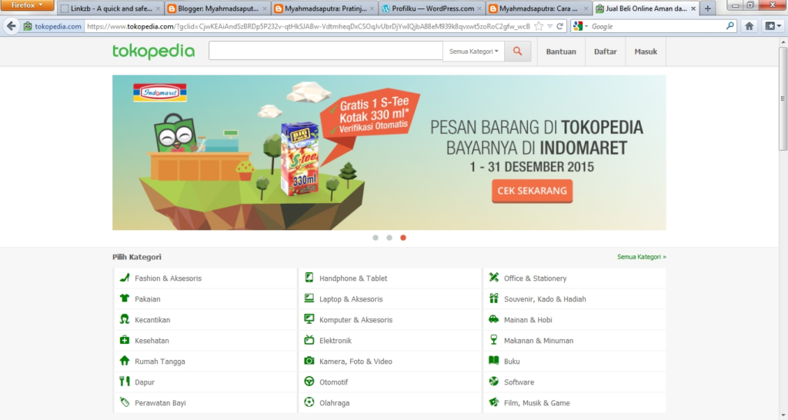Open the Fashion & Aksesoris category link
Viewport: 788px width, 420px height.
point(168,278)
